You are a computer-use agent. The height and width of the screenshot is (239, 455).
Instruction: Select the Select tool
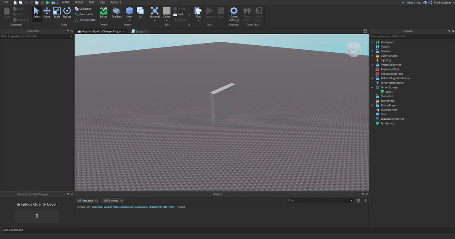[x=37, y=13]
